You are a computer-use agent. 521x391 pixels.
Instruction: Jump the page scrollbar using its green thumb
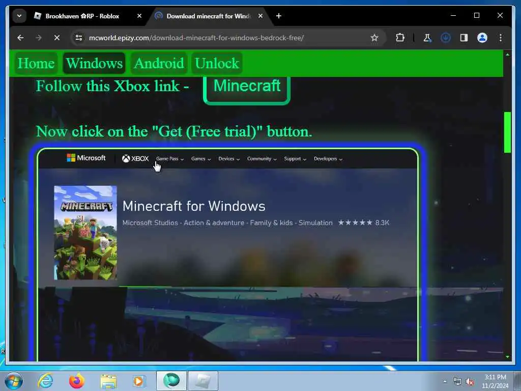coord(507,132)
